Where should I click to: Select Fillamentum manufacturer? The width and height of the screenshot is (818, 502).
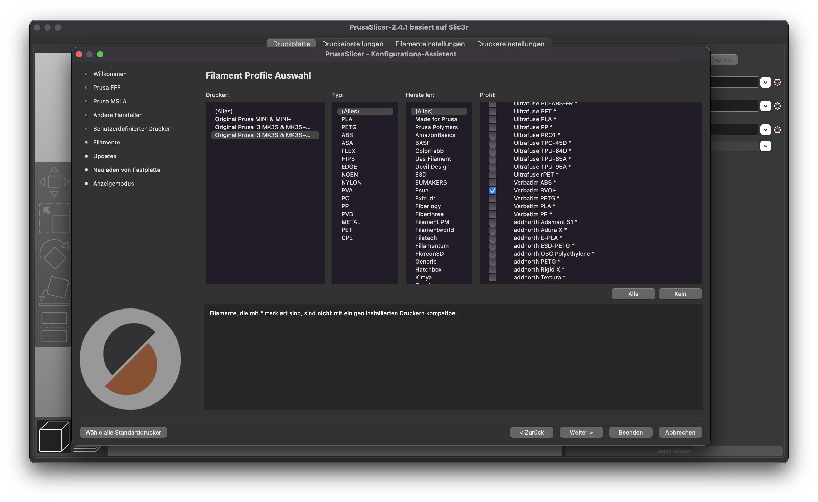439,246
